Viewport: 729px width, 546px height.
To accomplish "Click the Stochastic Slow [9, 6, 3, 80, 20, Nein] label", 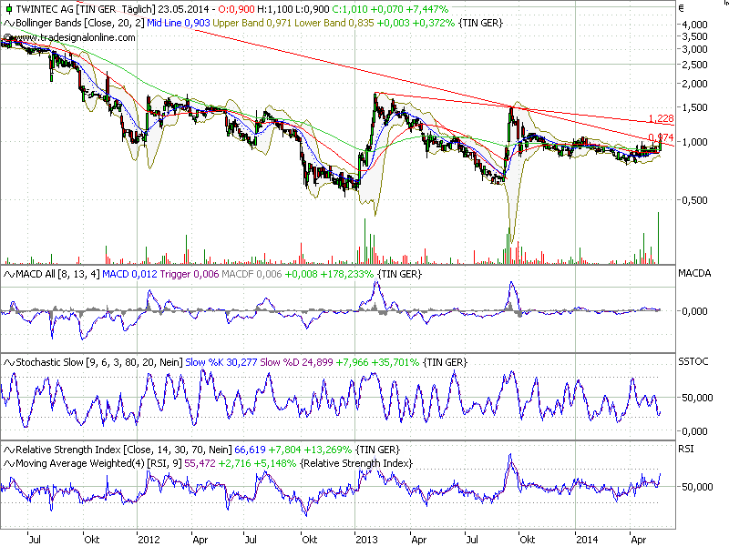I will pos(99,362).
